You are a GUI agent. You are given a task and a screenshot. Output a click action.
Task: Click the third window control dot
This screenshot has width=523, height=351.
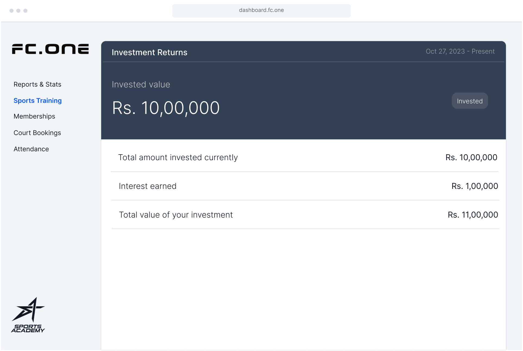[x=25, y=11]
